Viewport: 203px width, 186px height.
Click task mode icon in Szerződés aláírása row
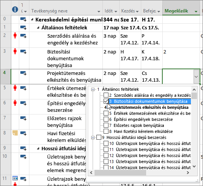pos(23,36)
